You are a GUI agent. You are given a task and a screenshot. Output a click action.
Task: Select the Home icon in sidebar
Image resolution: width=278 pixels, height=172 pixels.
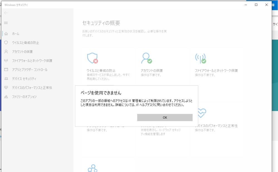tap(6, 34)
